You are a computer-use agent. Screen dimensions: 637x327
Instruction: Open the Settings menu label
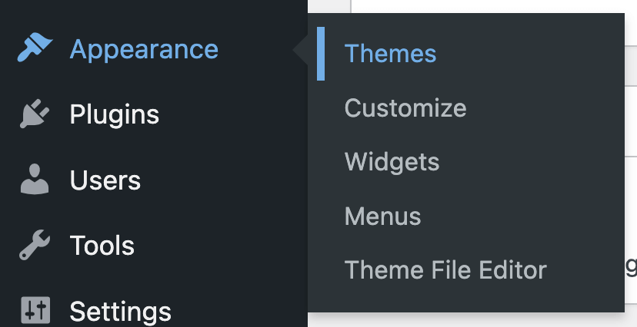[x=121, y=311]
